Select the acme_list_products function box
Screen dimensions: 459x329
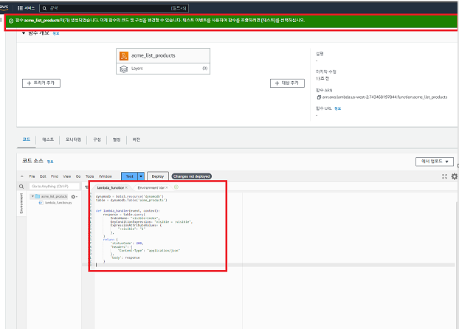point(163,55)
